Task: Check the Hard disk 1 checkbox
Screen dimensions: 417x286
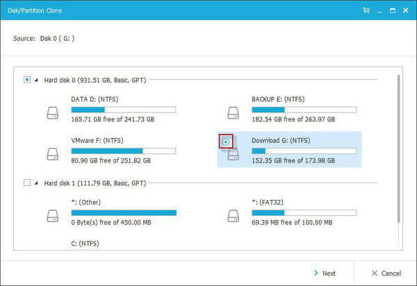Action: 27,183
